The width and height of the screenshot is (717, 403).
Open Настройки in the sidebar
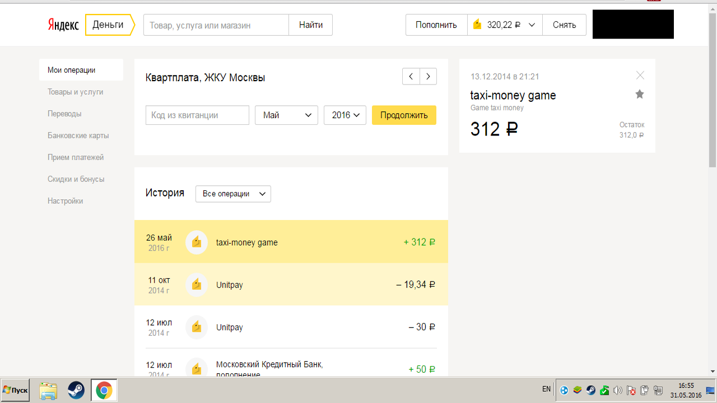point(65,201)
